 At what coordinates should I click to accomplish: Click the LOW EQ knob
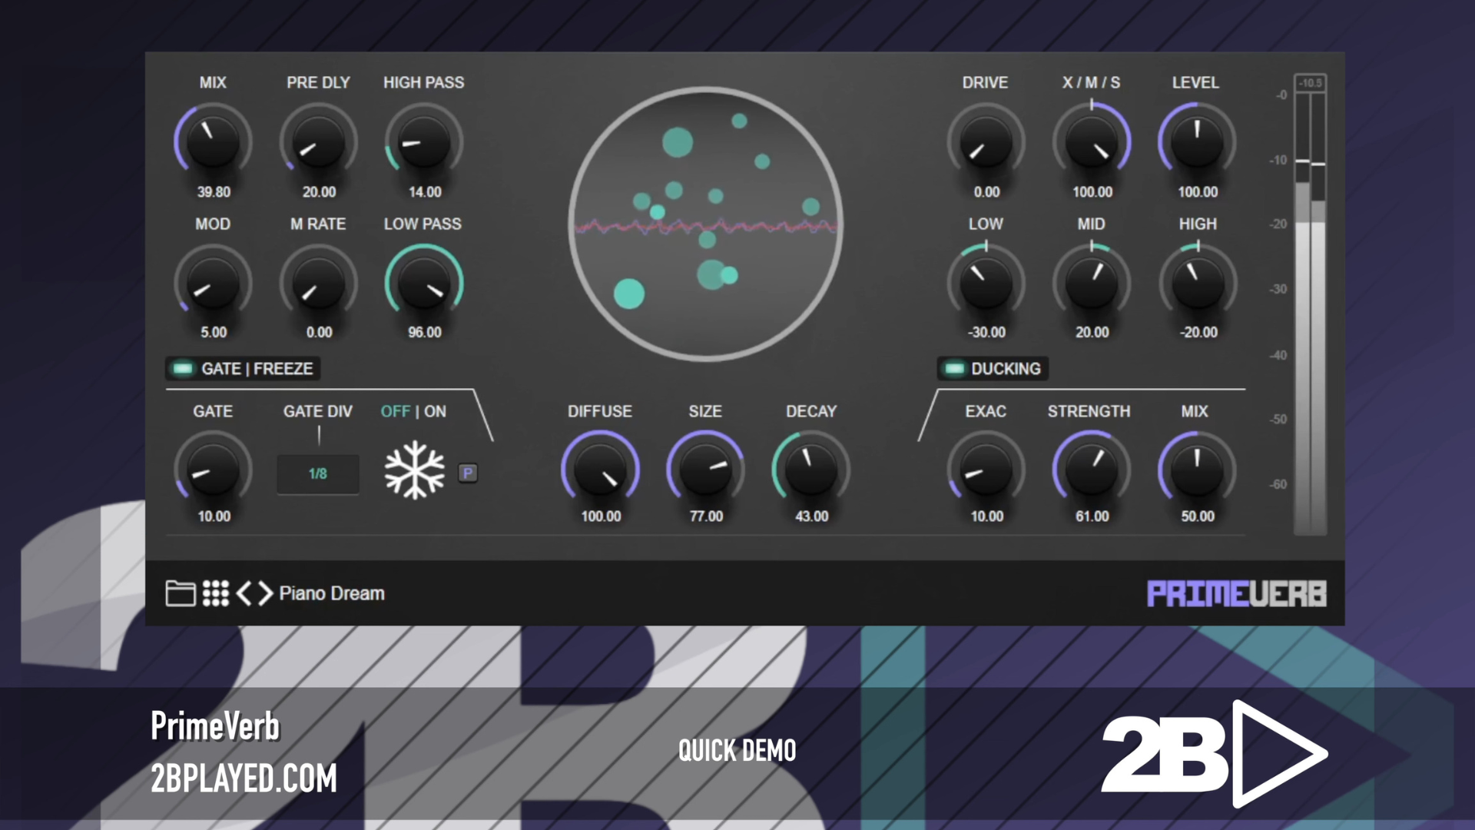[986, 284]
